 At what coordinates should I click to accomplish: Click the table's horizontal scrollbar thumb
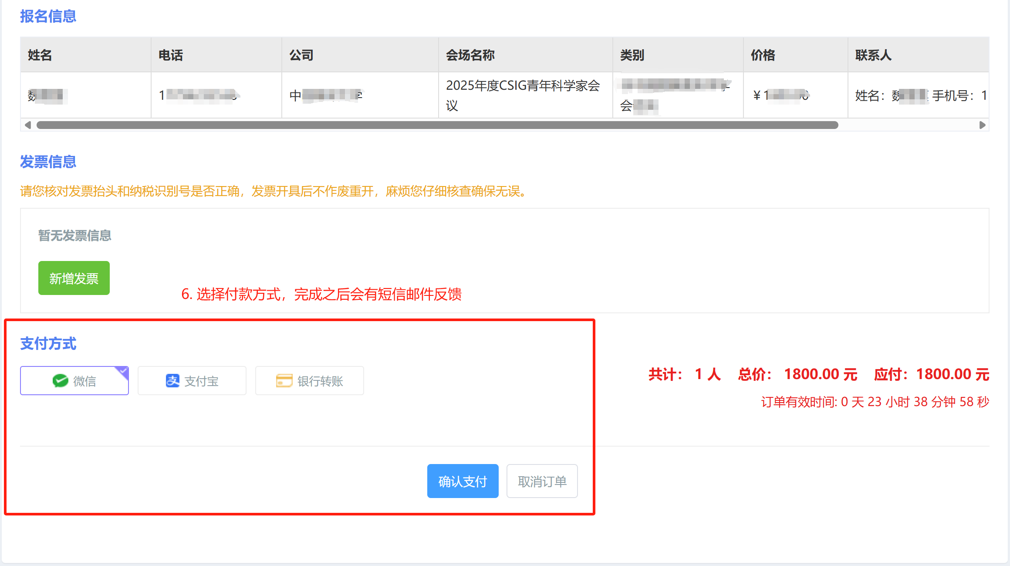pos(437,125)
